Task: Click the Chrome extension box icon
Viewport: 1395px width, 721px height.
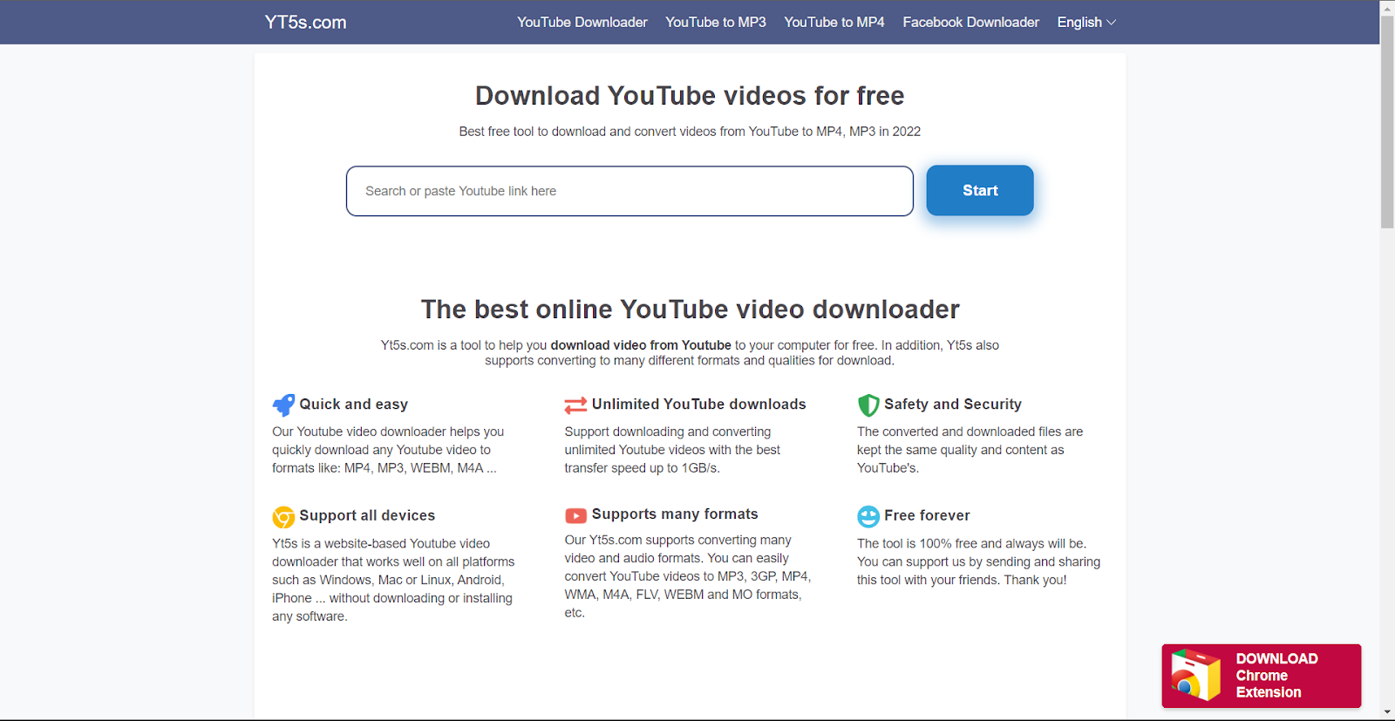Action: coord(1195,675)
